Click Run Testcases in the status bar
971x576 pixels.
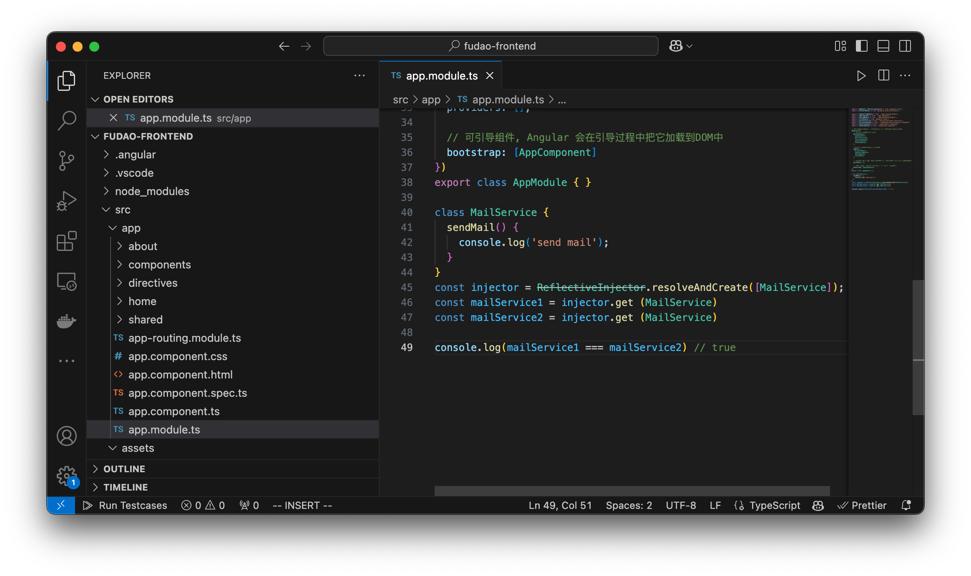click(125, 505)
